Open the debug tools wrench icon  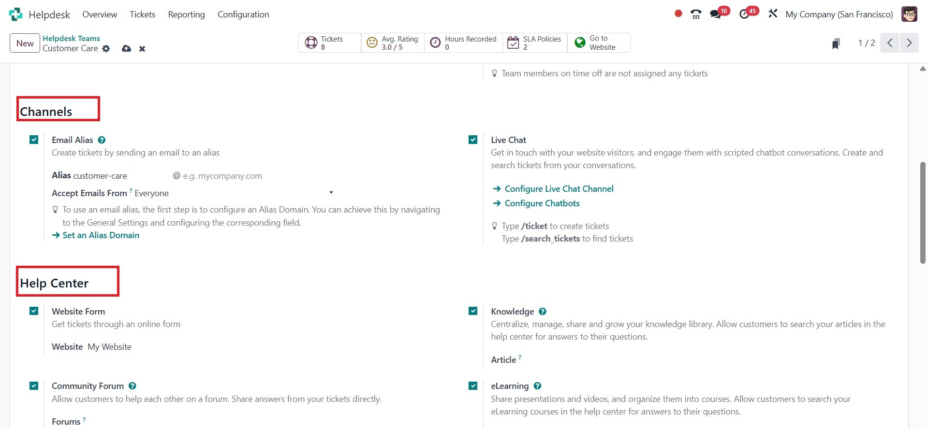(x=773, y=14)
